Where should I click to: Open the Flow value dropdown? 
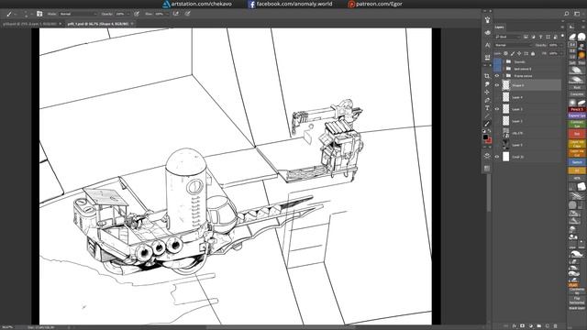(x=167, y=14)
